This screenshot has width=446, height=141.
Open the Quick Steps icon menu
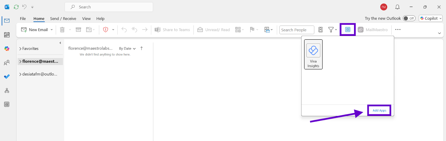(268, 30)
